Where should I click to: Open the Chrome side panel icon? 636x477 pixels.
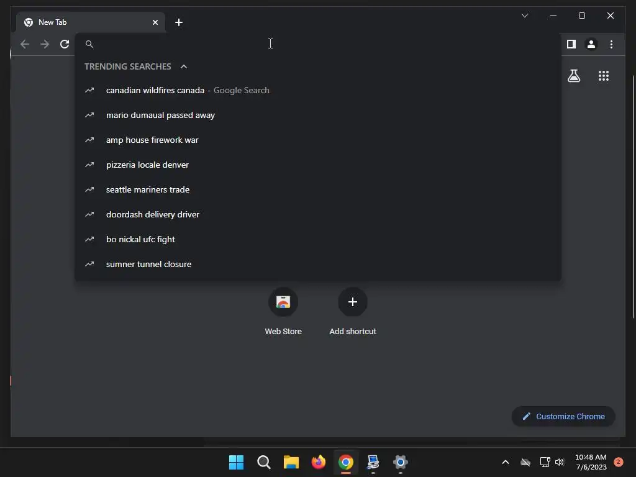click(571, 44)
